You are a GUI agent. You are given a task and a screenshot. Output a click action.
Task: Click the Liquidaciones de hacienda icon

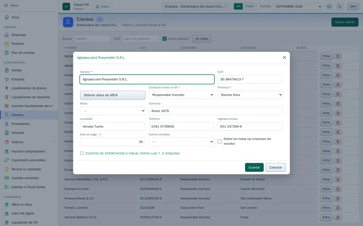click(7, 97)
